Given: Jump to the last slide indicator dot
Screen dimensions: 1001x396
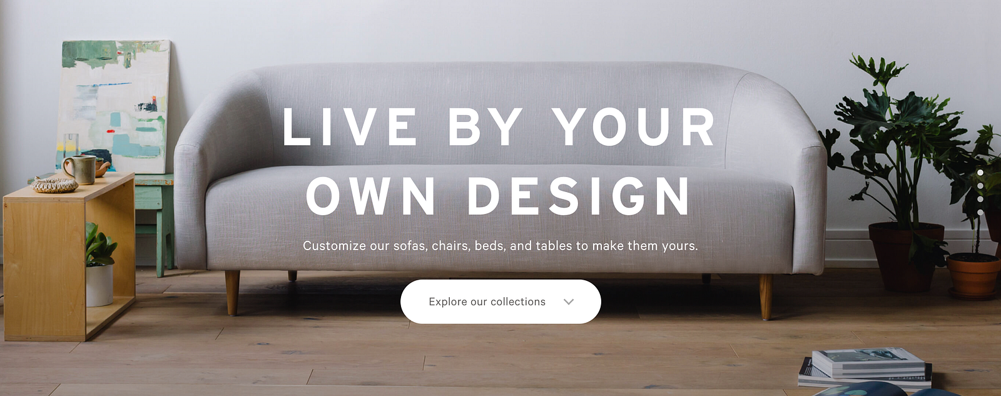Looking at the screenshot, I should 980,212.
